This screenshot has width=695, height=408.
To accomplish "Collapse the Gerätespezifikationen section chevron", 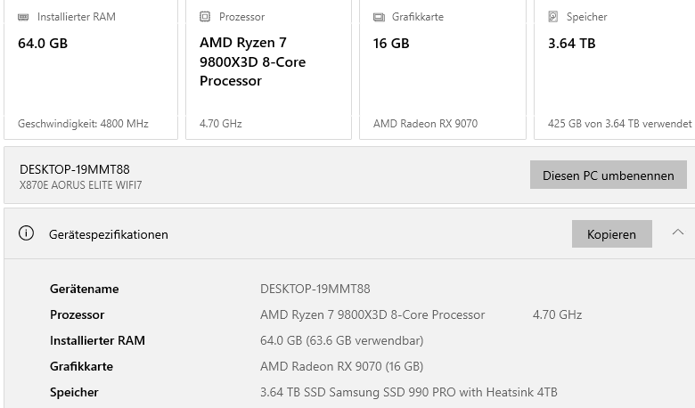I will click(x=678, y=233).
